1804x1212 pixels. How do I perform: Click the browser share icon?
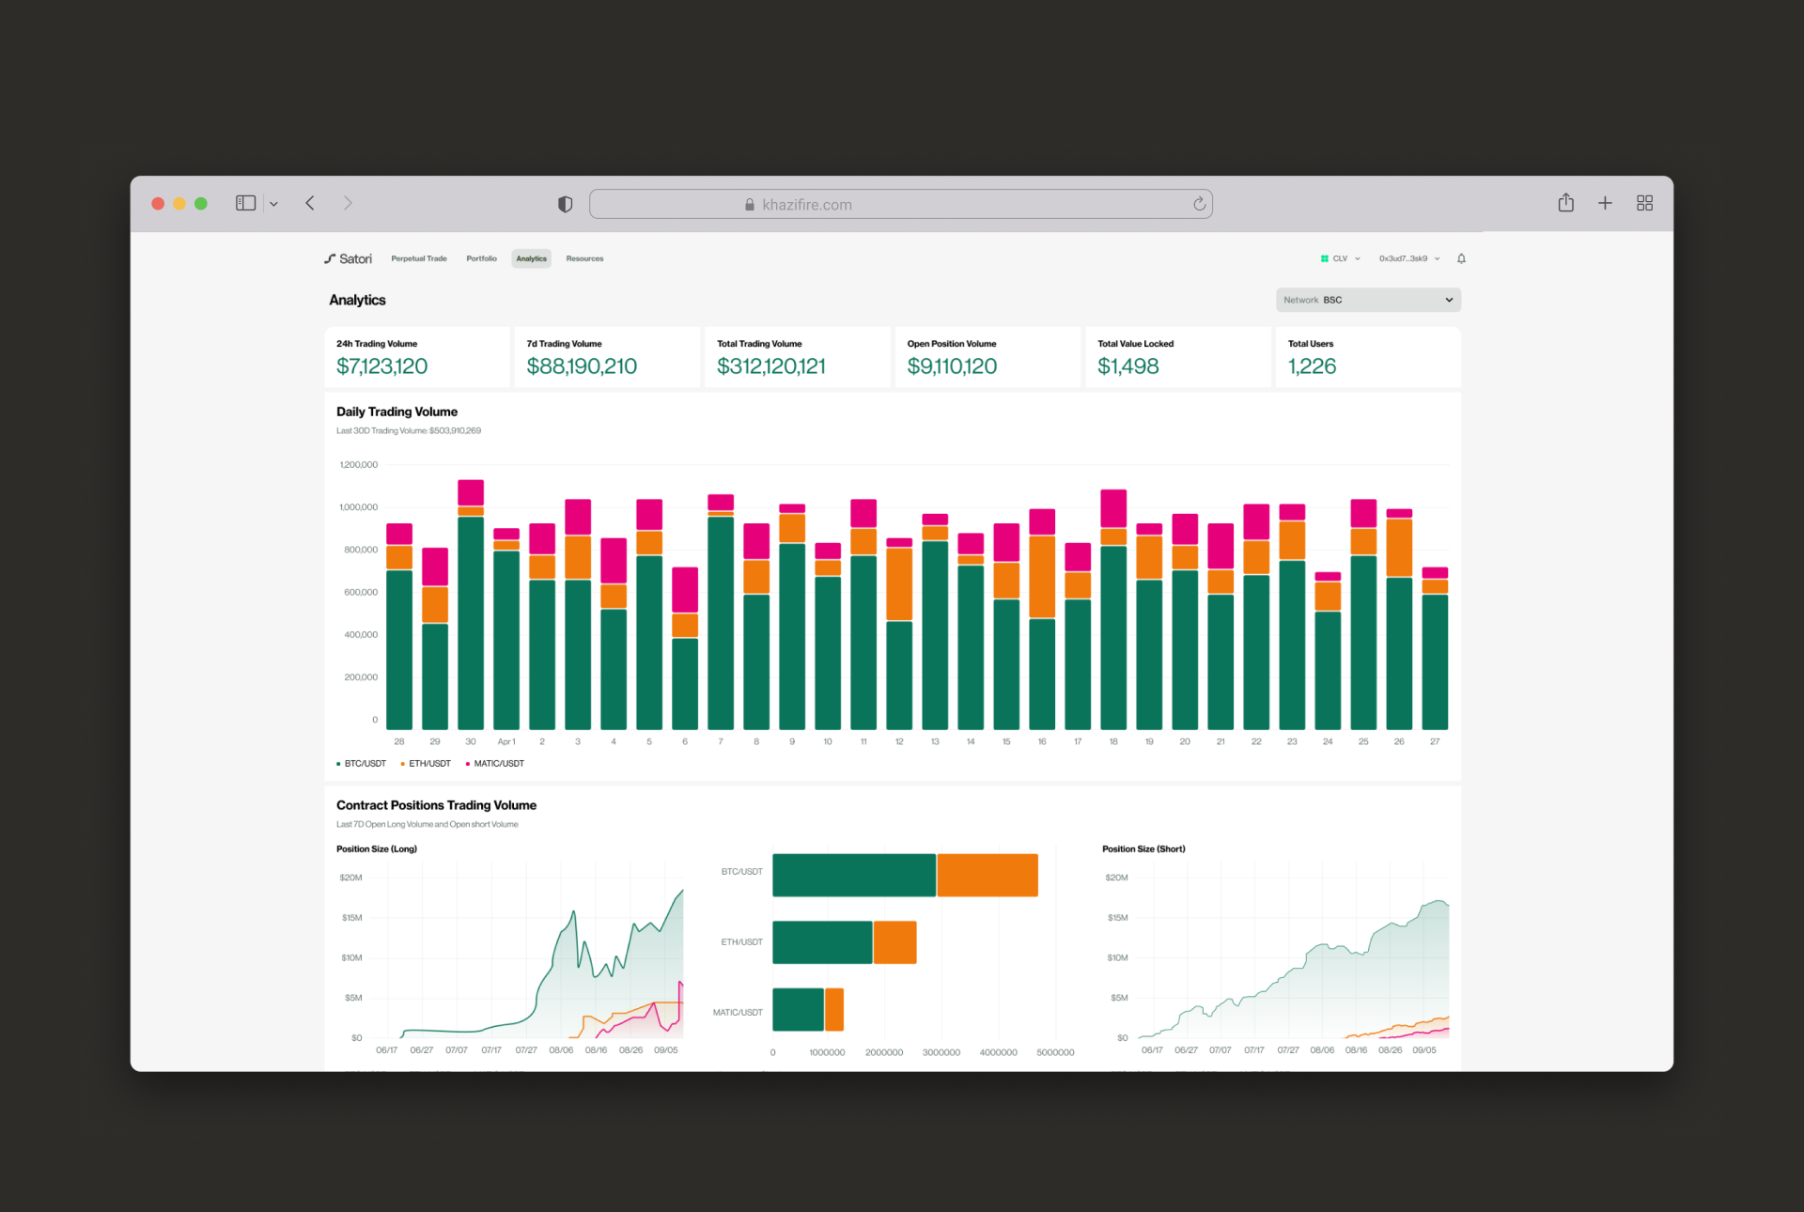pyautogui.click(x=1565, y=203)
